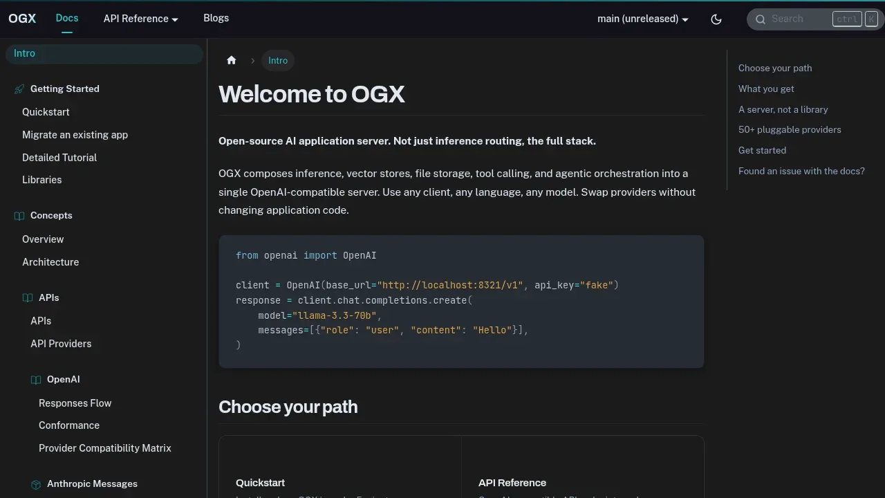Open the main (unreleased) version dropdown
Image resolution: width=885 pixels, height=498 pixels.
pyautogui.click(x=643, y=19)
